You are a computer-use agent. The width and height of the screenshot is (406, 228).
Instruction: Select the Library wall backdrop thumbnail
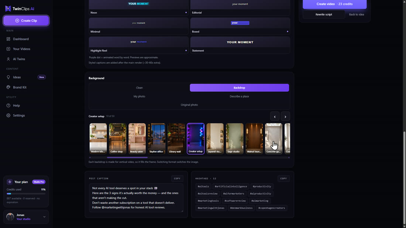click(x=176, y=138)
